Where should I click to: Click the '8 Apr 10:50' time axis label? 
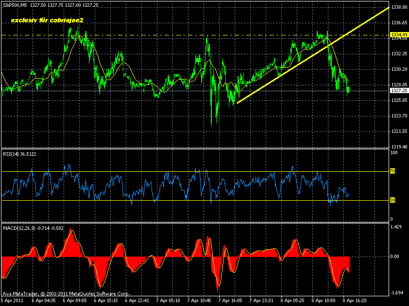click(324, 301)
